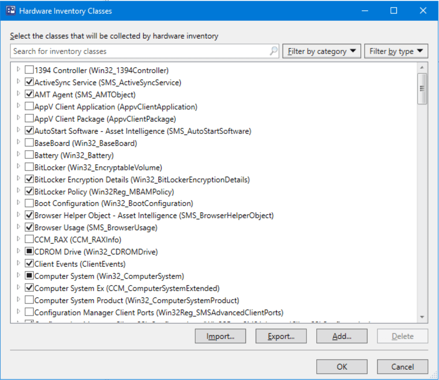Check Boot Configuration checkbox
439x380 pixels.
[x=29, y=203]
